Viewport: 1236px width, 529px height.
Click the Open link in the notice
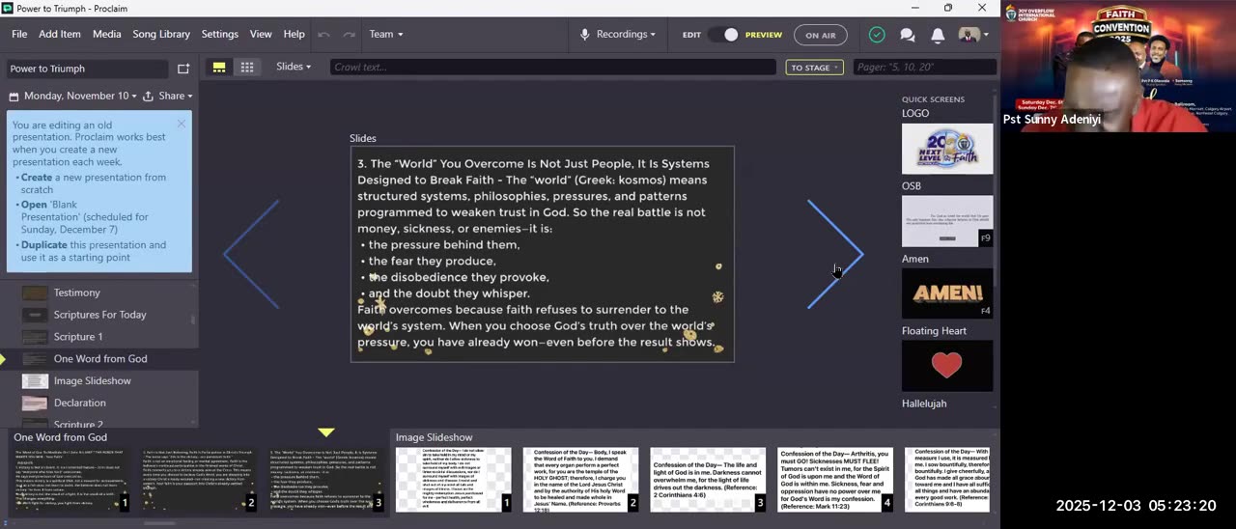pos(34,205)
